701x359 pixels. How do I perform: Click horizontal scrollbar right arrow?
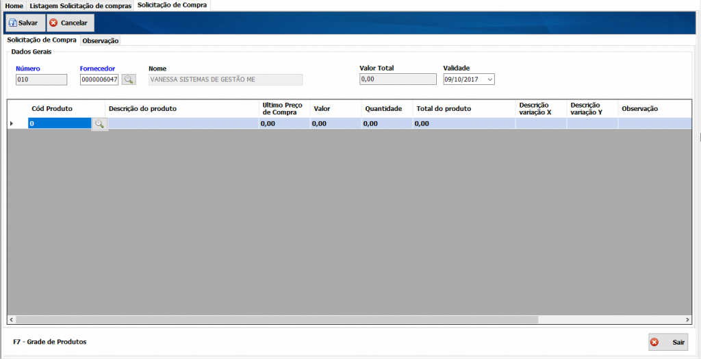687,319
